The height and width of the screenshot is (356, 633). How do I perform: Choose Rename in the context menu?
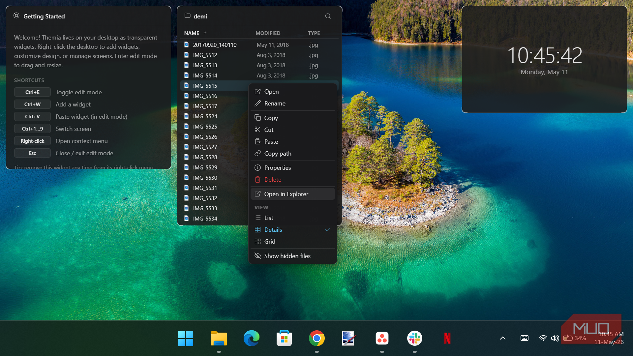click(x=293, y=104)
